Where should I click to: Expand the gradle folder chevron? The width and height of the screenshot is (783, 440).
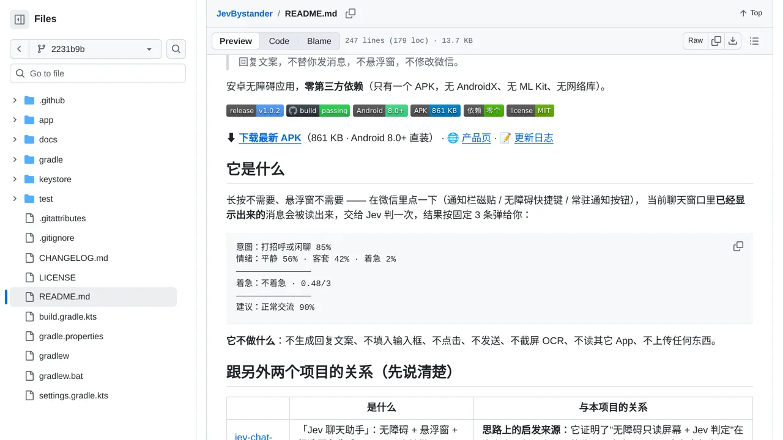15,159
